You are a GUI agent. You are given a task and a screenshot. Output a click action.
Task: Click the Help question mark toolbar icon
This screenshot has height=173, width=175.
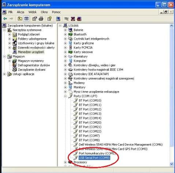point(49,19)
